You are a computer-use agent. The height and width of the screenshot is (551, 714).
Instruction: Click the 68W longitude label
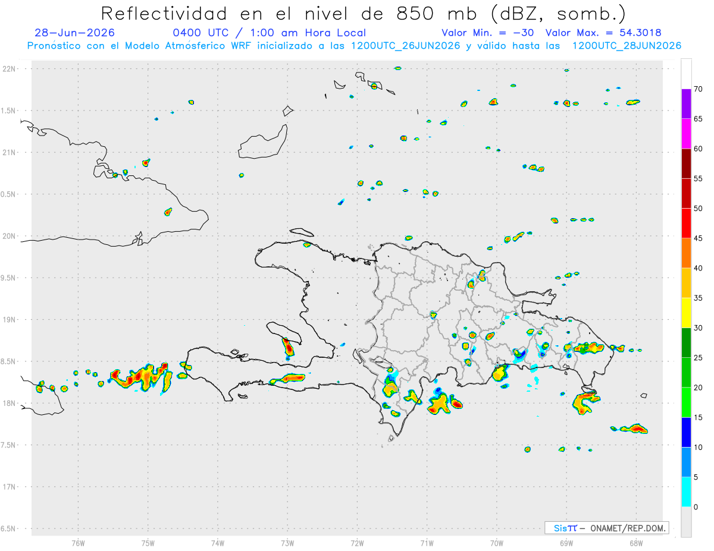[636, 543]
